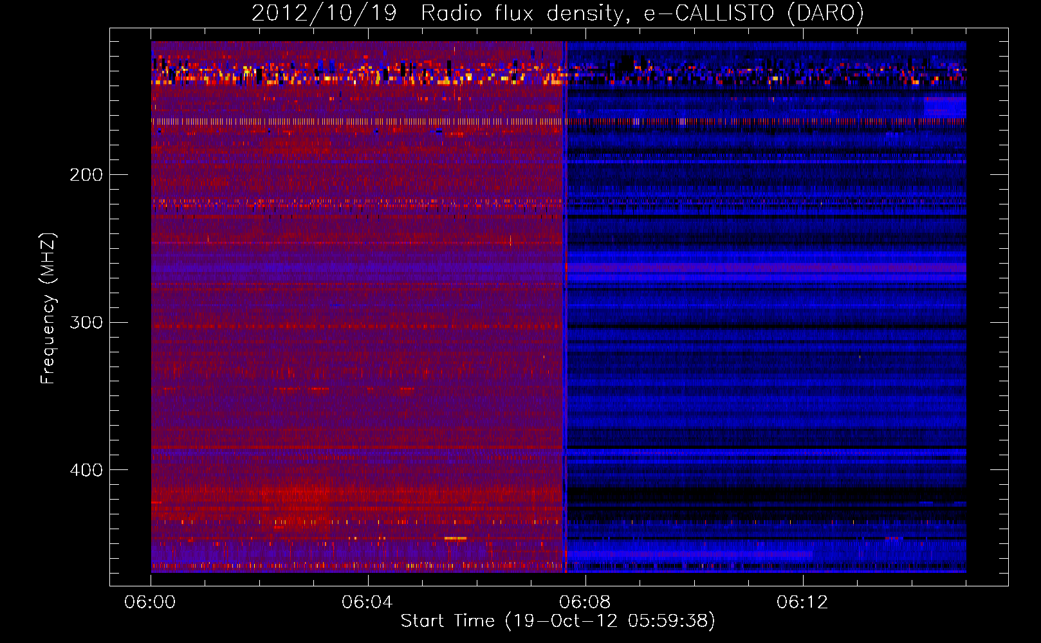
Task: Click the 300 frequency tick label
Action: [86, 322]
